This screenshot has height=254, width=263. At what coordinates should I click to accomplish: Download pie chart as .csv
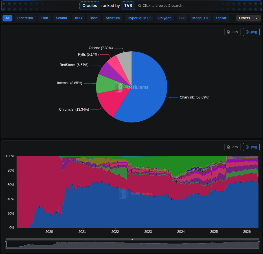click(233, 32)
